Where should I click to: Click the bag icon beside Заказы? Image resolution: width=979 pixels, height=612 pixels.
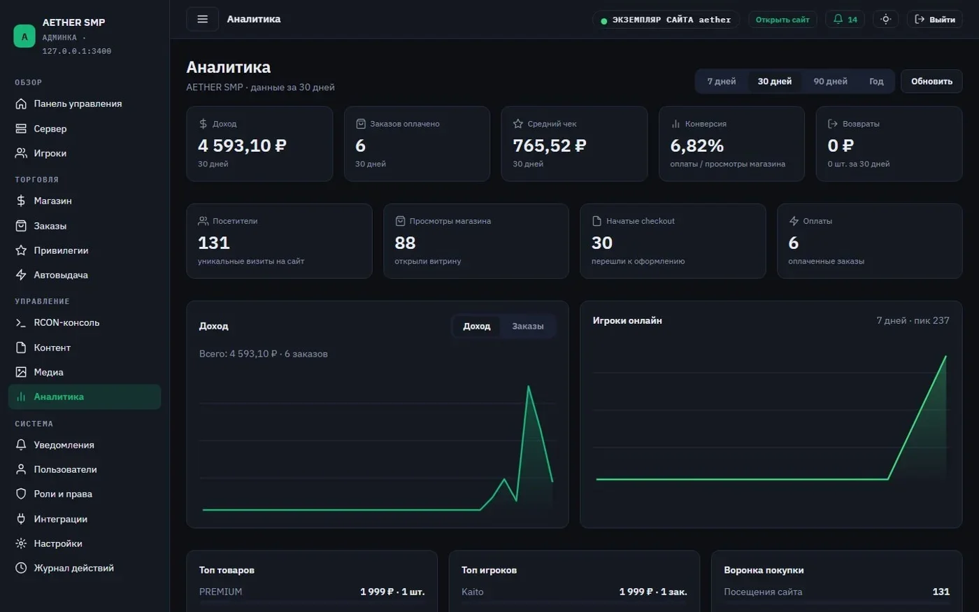tap(21, 226)
